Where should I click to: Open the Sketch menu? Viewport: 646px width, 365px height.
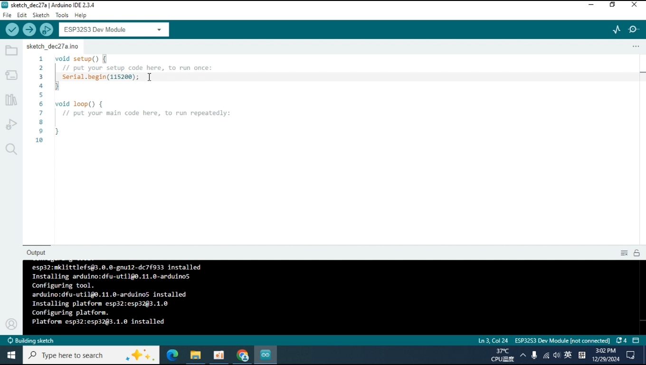tap(41, 15)
